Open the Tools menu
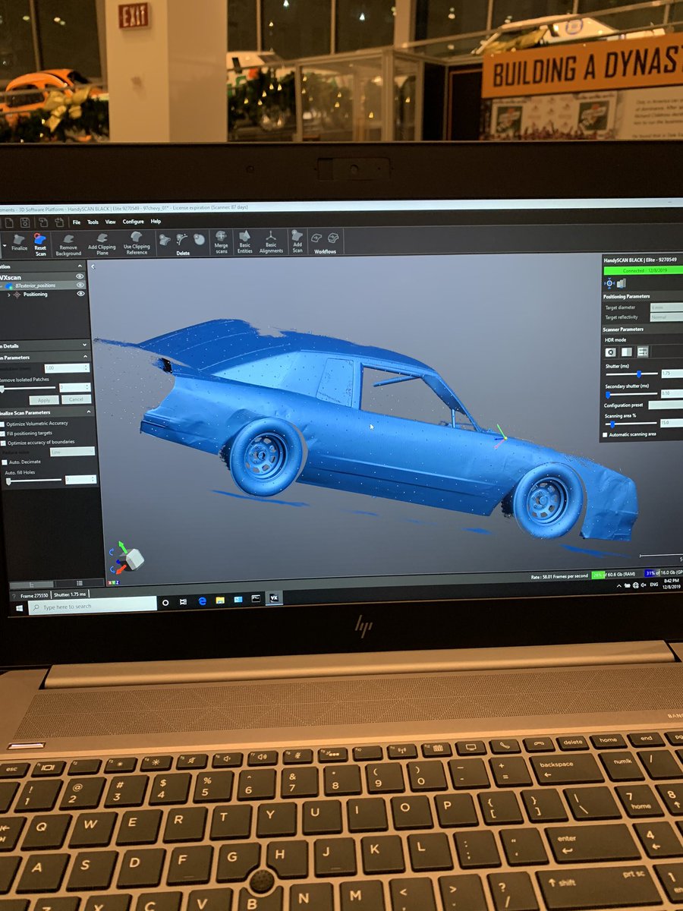The image size is (683, 911). click(x=92, y=221)
